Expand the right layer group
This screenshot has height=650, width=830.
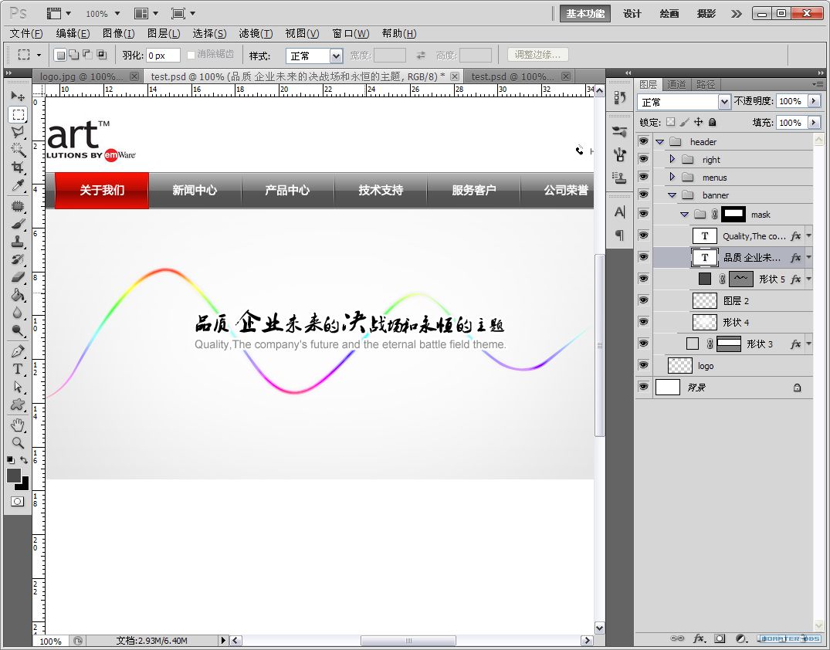click(x=672, y=159)
